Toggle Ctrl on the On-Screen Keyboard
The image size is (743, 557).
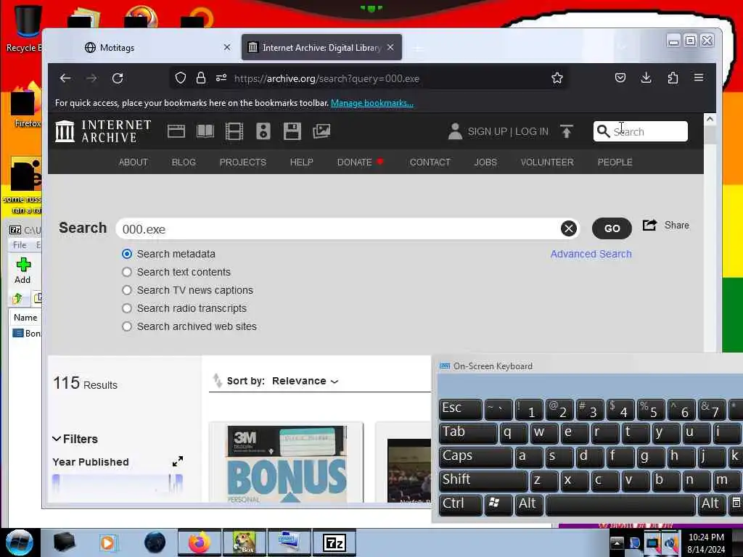[x=460, y=504]
